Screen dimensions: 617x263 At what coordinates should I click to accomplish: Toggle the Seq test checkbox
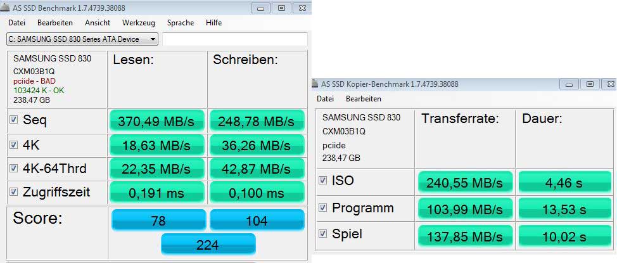(14, 120)
